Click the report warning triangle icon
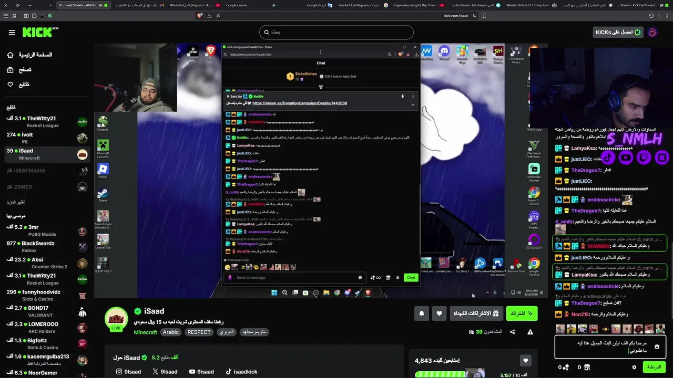This screenshot has height=378, width=673. [530, 332]
